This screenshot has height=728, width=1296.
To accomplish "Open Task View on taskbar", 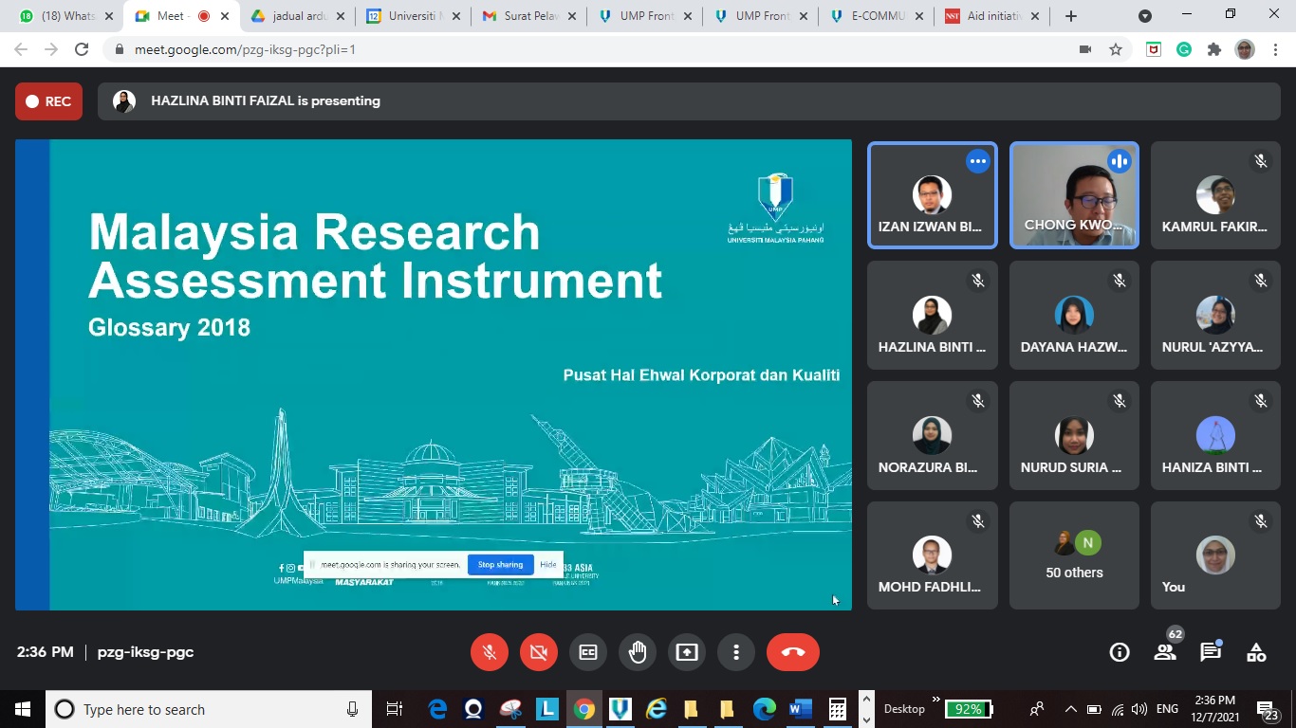I will [395, 709].
